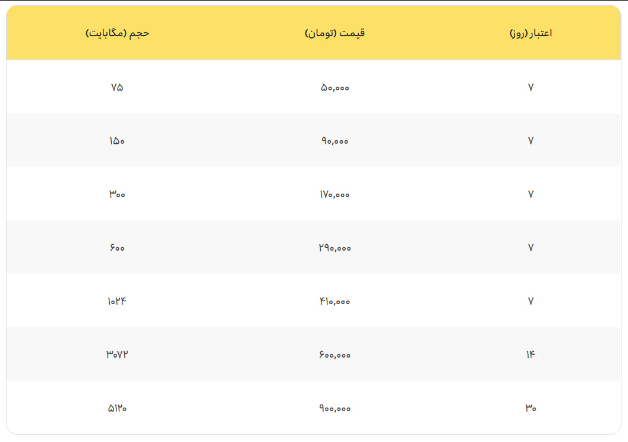Select the 3072 megabyte volume cell
This screenshot has width=628, height=442.
tap(117, 355)
